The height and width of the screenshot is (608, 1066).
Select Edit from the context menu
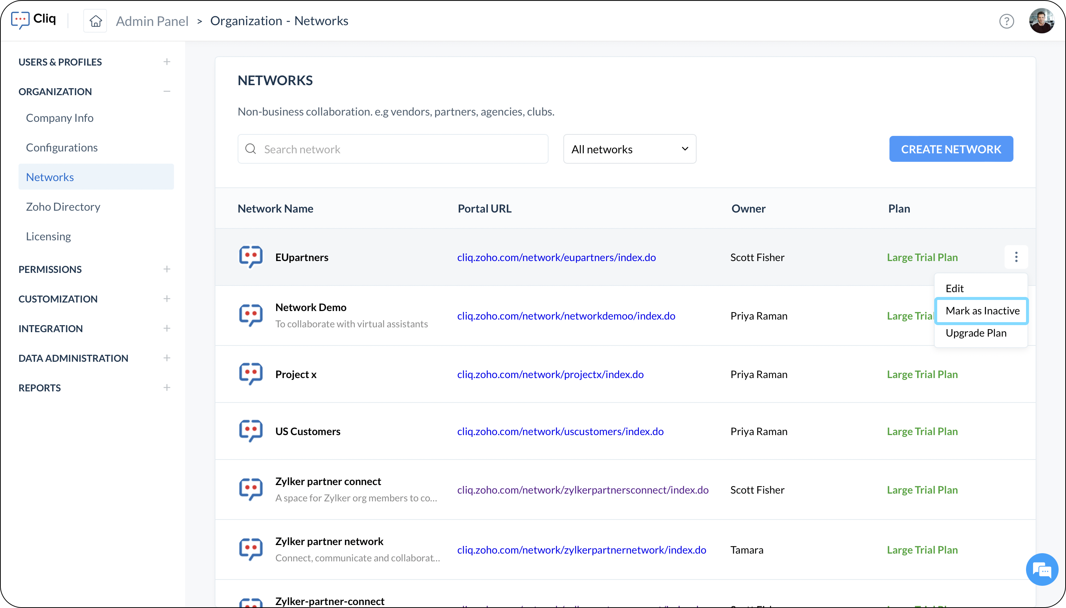[954, 288]
